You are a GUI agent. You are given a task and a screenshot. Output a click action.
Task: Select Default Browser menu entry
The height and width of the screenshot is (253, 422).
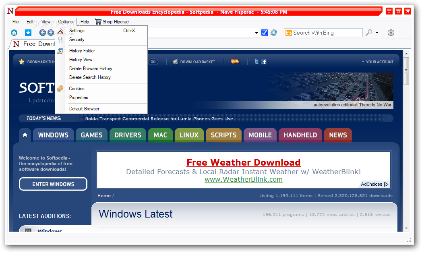pyautogui.click(x=101, y=109)
